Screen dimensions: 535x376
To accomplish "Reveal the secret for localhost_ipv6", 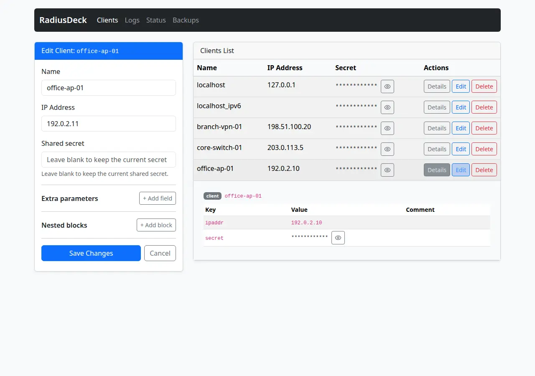I will click(x=387, y=107).
